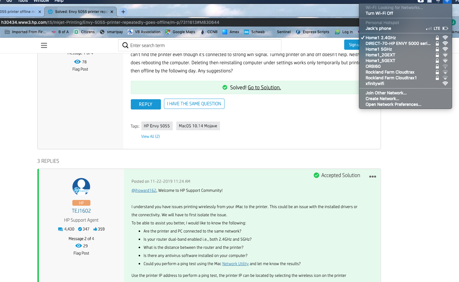The image size is (459, 282).
Task: Click the REPLY button
Action: tap(146, 104)
